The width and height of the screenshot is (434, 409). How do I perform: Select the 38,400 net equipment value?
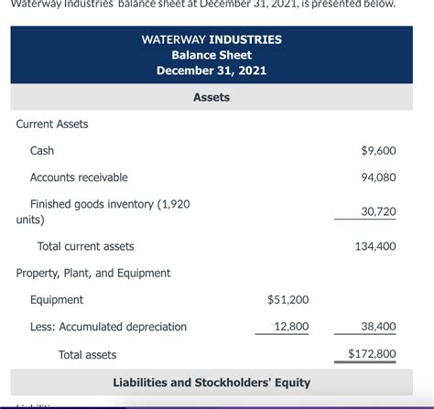[378, 327]
